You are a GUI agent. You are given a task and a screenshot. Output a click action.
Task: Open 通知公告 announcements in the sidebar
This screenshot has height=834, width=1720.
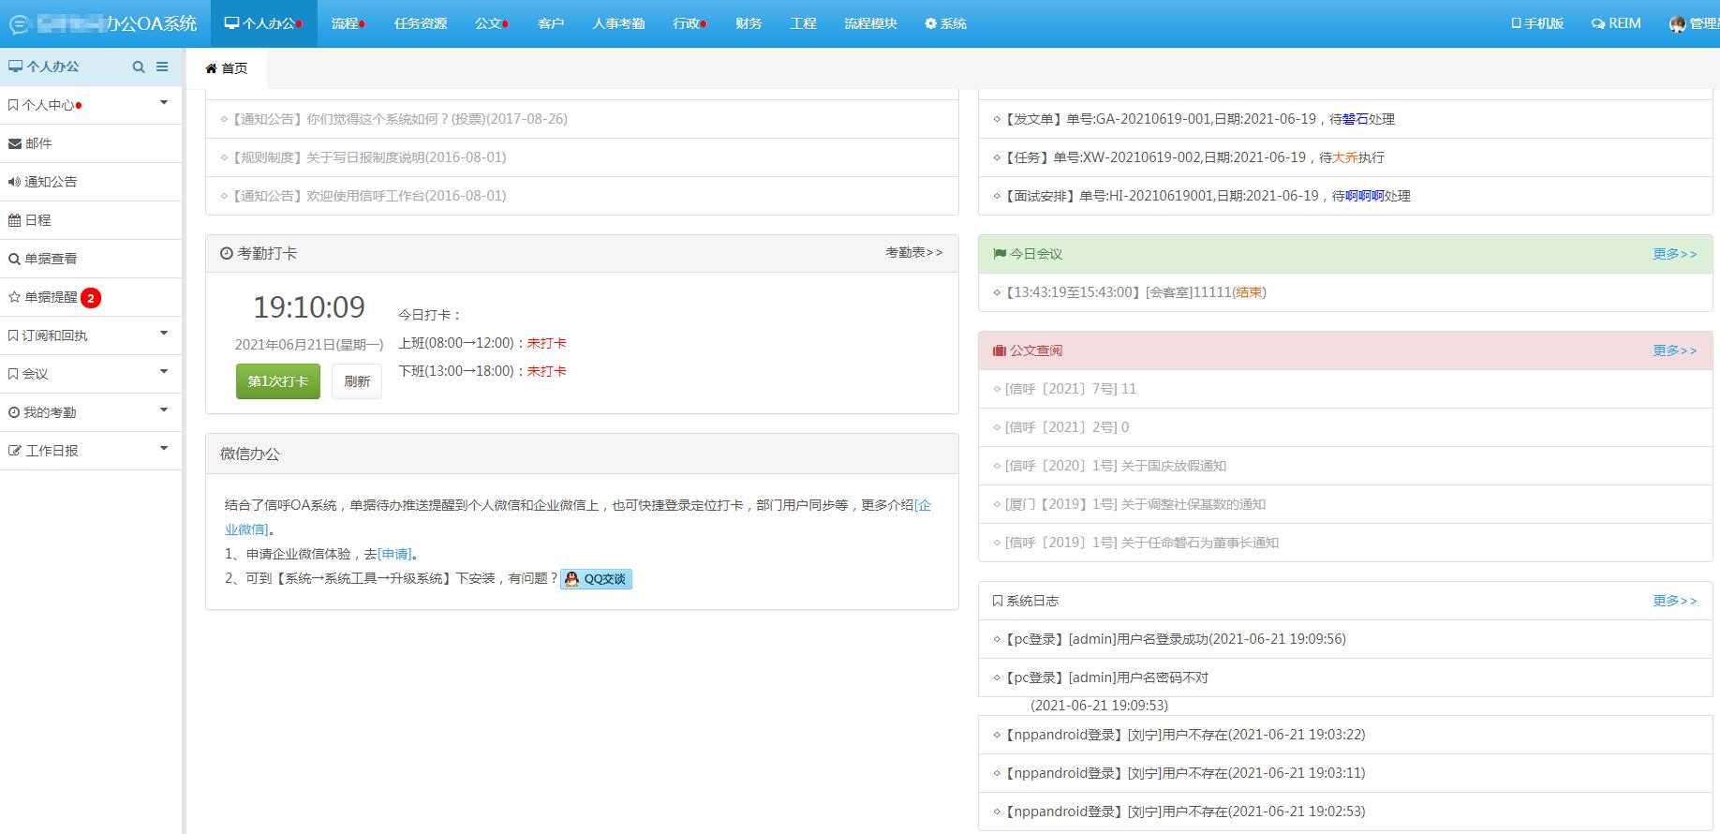tap(51, 182)
